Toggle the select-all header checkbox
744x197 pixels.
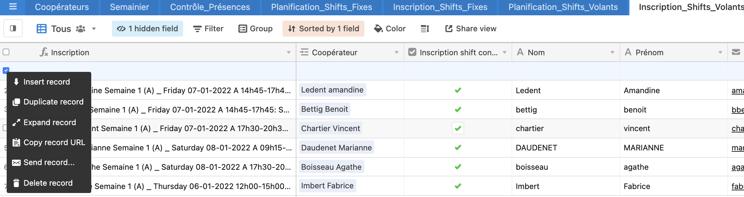pos(6,52)
